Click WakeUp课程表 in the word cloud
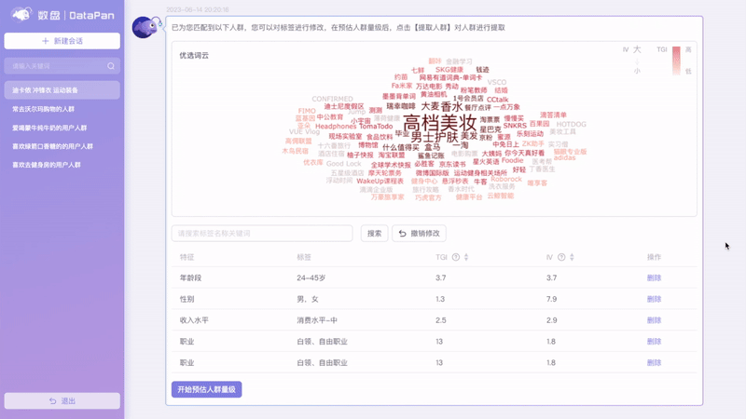This screenshot has height=419, width=746. [380, 181]
